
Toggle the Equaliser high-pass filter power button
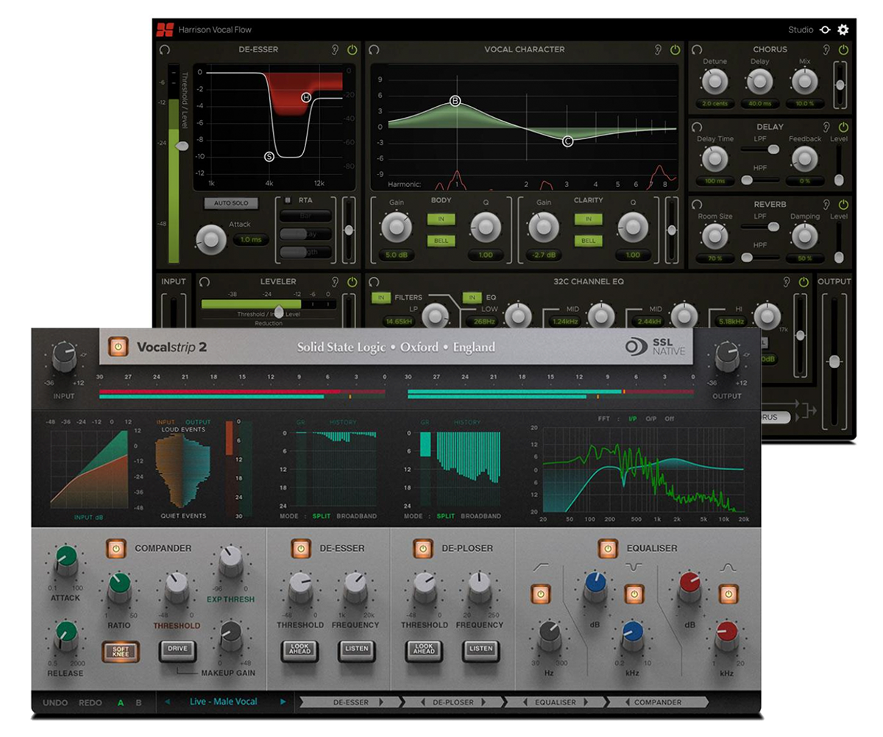(541, 593)
